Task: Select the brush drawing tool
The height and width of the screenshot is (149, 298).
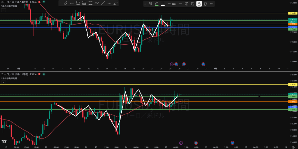Action: pyautogui.click(x=116, y=4)
